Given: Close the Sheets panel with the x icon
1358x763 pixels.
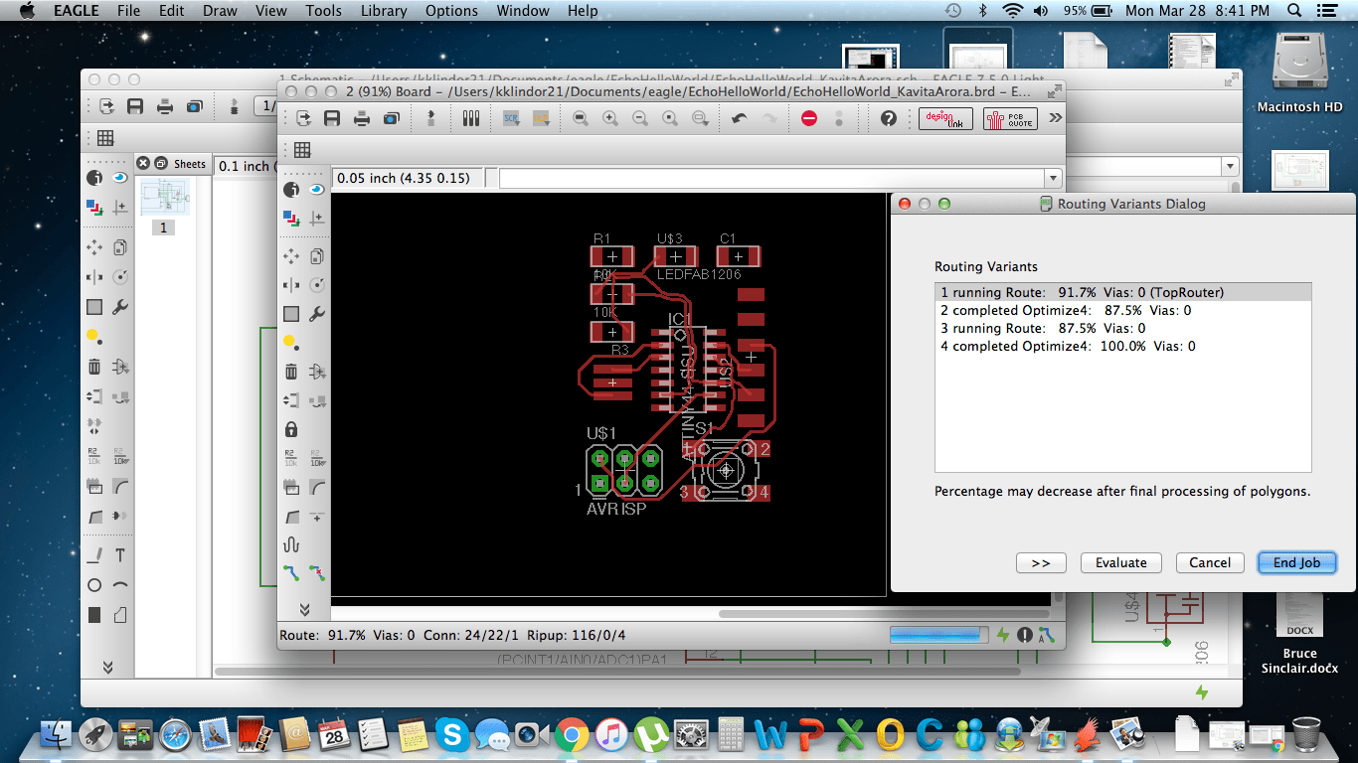Looking at the screenshot, I should click(x=143, y=163).
